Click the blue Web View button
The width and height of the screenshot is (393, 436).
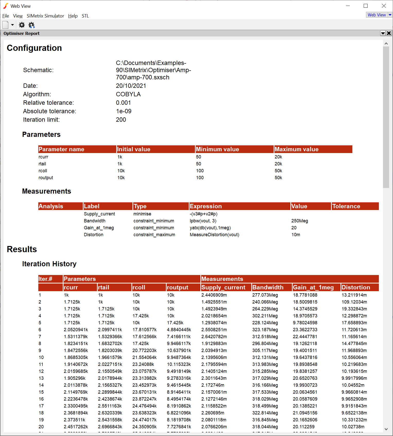tap(377, 15)
